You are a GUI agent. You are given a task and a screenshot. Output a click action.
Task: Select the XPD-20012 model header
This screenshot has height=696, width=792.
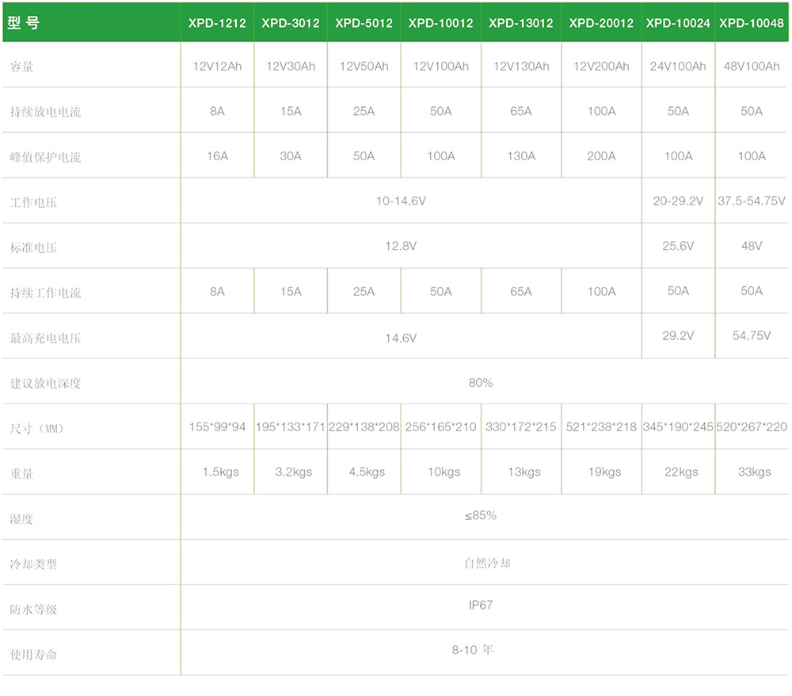click(x=601, y=23)
